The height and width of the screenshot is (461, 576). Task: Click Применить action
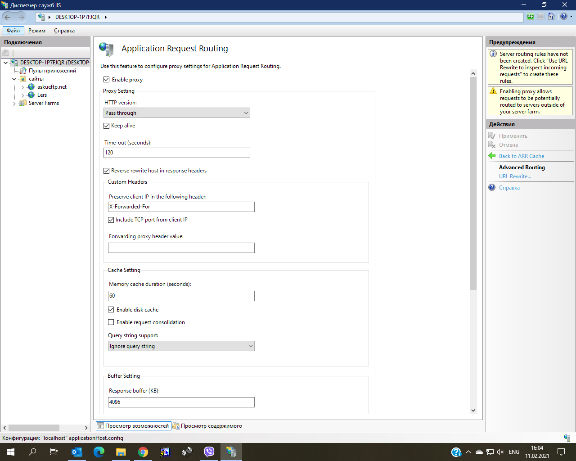(x=513, y=136)
